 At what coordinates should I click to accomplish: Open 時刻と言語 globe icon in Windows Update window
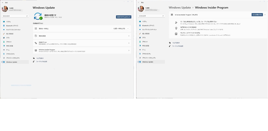coord(4,46)
